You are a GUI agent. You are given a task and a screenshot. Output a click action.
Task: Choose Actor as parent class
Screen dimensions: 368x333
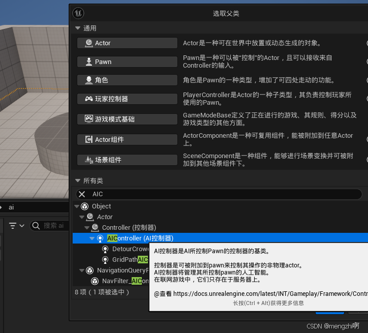pos(127,43)
